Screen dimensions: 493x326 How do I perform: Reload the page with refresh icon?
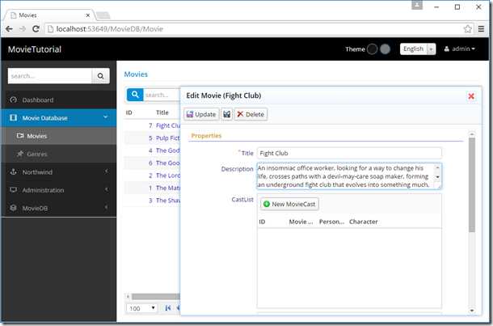(x=36, y=29)
